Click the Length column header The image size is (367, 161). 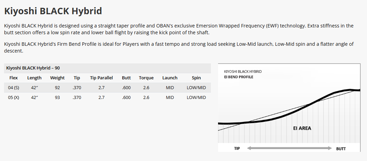(x=34, y=78)
